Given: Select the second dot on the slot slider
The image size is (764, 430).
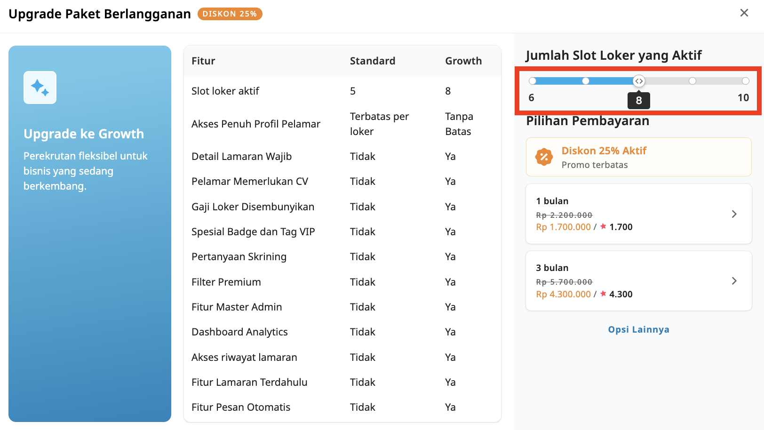Looking at the screenshot, I should [x=586, y=81].
